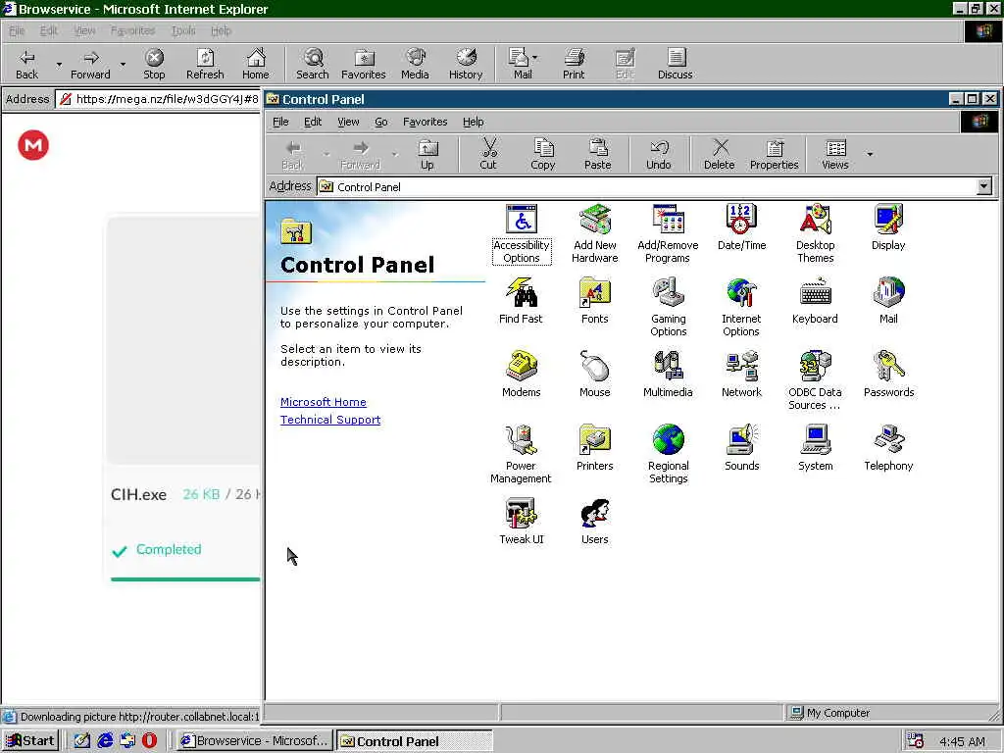Screen dimensions: 1004x753
Task: Click the Paste toolbar button
Action: pyautogui.click(x=597, y=155)
